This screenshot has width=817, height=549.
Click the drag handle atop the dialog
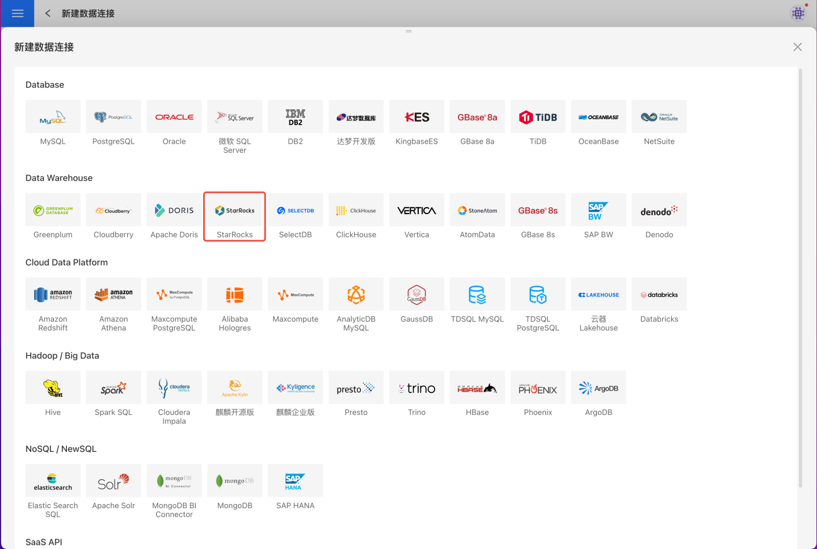pos(408,31)
